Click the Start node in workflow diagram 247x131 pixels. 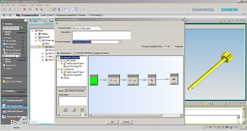pyautogui.click(x=94, y=80)
